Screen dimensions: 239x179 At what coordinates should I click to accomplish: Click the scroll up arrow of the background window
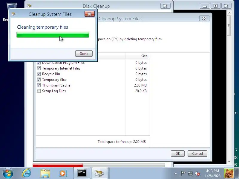(x=229, y=13)
